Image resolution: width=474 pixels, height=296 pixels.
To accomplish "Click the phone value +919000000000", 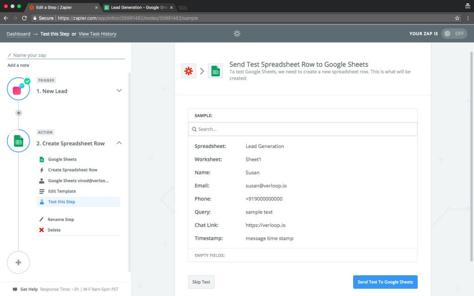I will point(264,199).
